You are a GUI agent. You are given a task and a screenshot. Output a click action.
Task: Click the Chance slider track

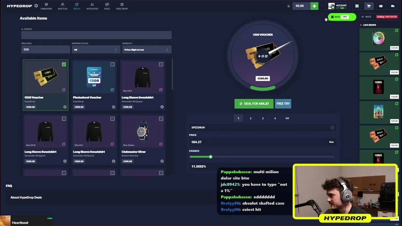(x=262, y=157)
